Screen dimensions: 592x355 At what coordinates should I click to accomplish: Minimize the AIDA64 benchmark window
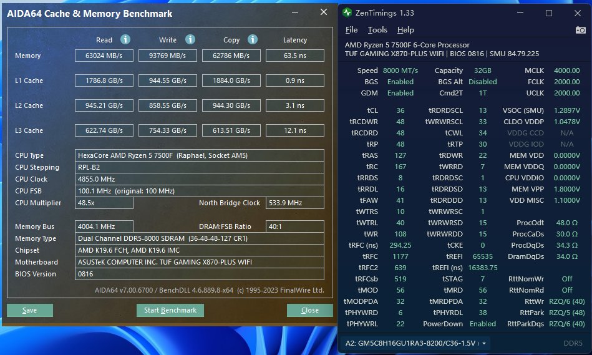click(x=295, y=12)
